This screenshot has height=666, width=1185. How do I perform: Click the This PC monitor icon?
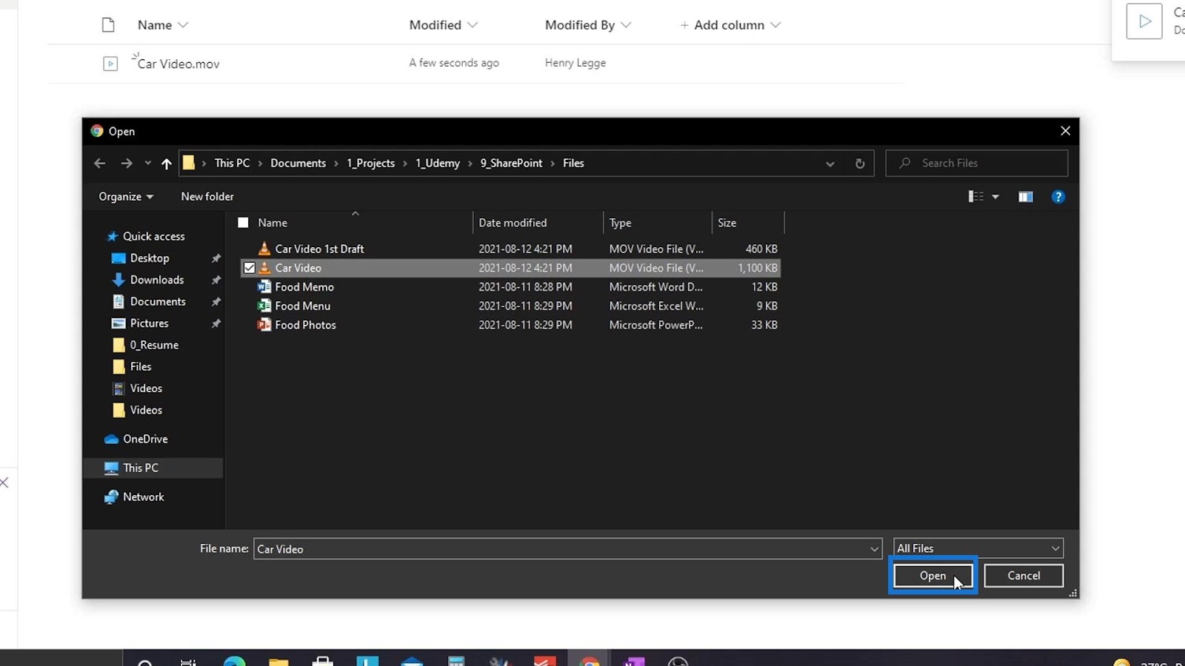click(112, 468)
